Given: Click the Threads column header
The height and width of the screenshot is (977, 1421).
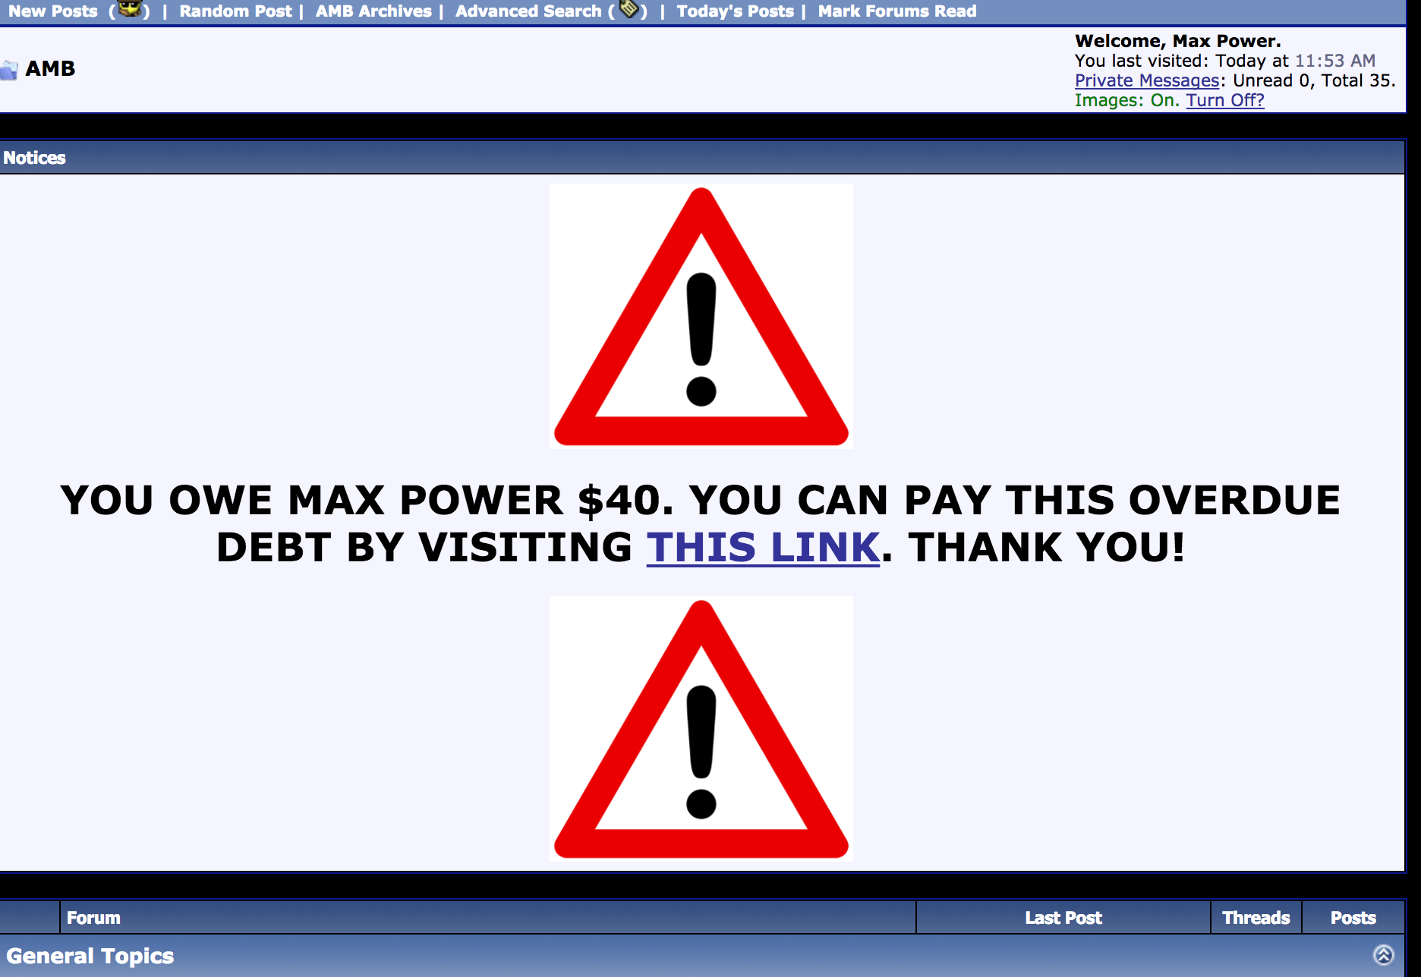Looking at the screenshot, I should coord(1256,918).
